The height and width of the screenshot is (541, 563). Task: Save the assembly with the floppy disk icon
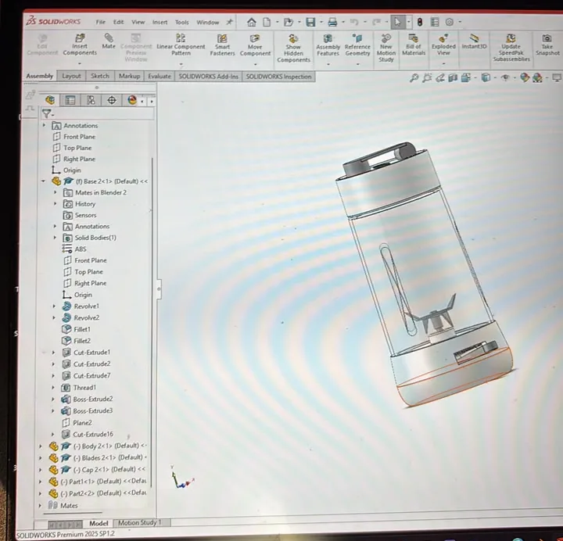tap(310, 22)
